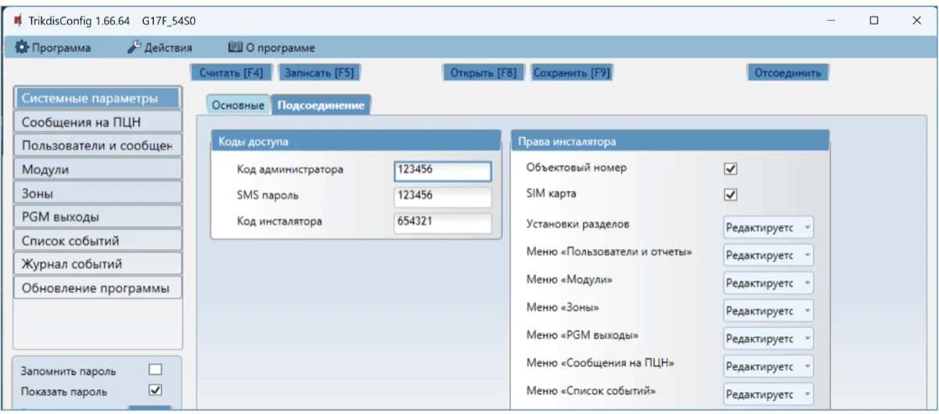Open the Программа menu with gear icon
Viewport: 939px width, 414px height.
coord(53,48)
